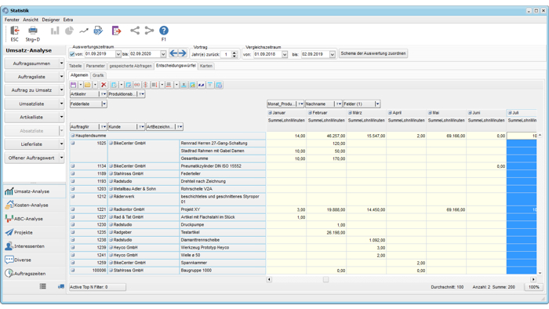The height and width of the screenshot is (309, 549).
Task: Toggle the Auswertungszeitraum von checkbox
Action: (72, 54)
